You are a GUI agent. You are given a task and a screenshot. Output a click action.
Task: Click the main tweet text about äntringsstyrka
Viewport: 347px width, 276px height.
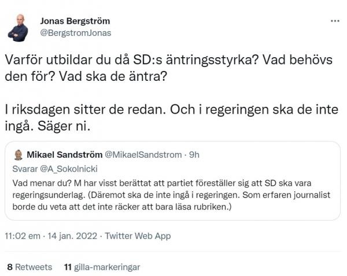click(169, 68)
